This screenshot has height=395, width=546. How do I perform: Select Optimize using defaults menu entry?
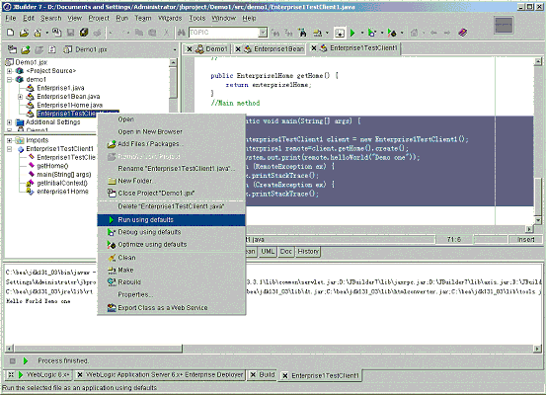(172, 245)
